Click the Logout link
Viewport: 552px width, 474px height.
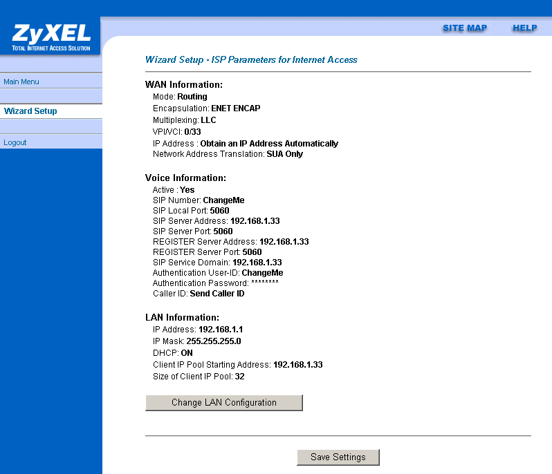[15, 142]
